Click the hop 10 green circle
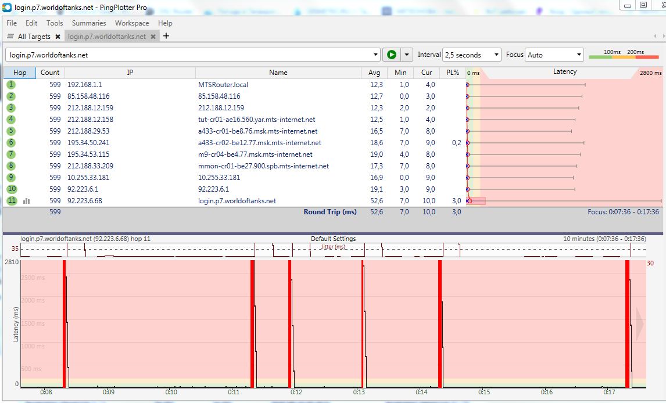The width and height of the screenshot is (666, 403). [x=12, y=189]
